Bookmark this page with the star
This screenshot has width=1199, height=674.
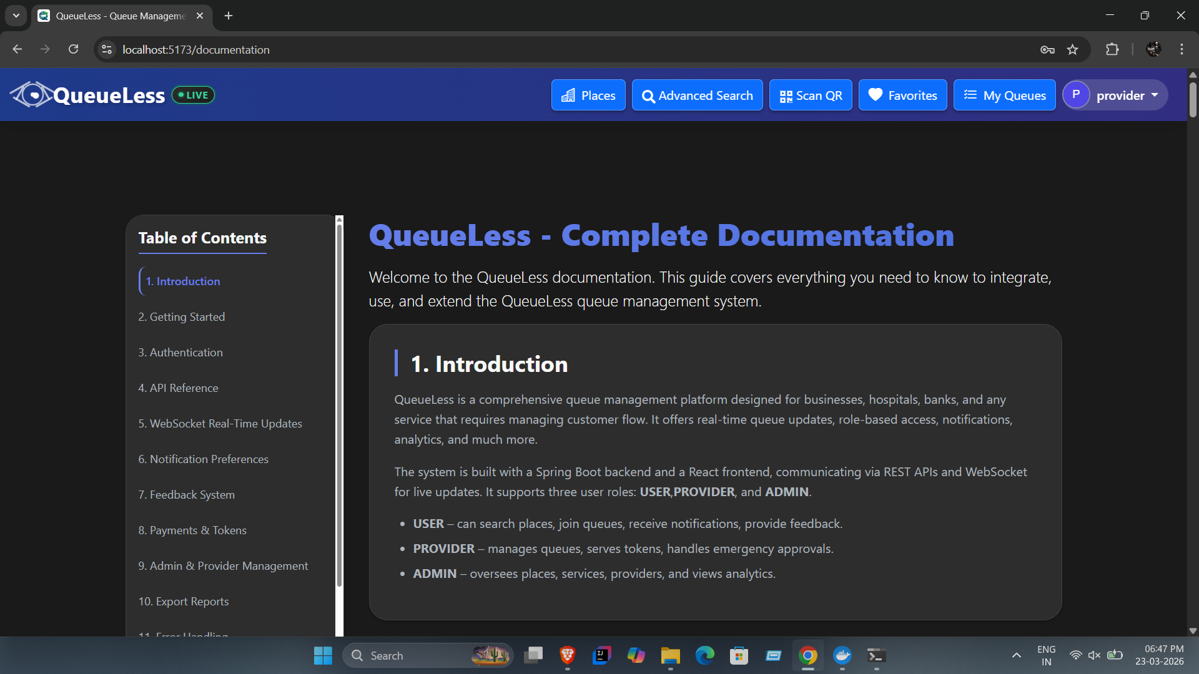click(x=1072, y=49)
